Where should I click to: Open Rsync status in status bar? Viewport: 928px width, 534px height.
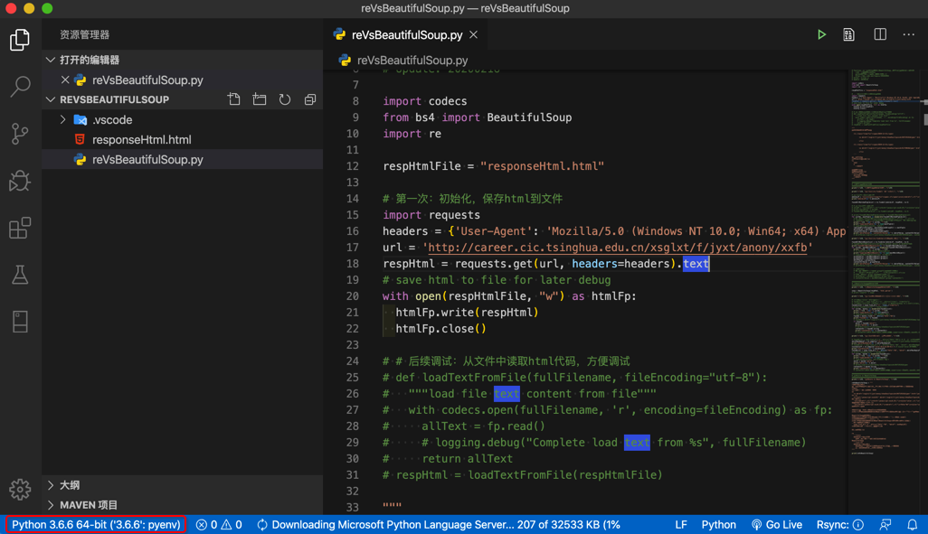tap(840, 525)
